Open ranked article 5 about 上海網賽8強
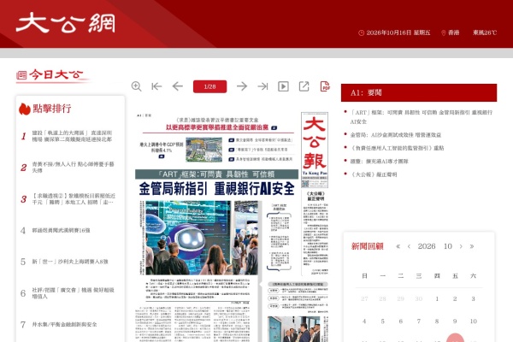The height and width of the screenshot is (342, 513). [70, 262]
